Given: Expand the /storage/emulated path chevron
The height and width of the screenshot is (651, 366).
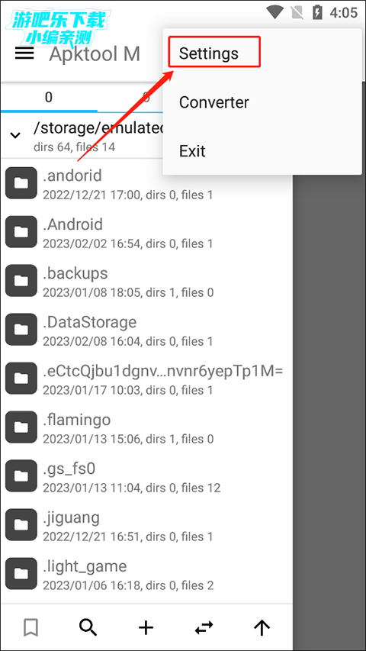Looking at the screenshot, I should tap(15, 135).
